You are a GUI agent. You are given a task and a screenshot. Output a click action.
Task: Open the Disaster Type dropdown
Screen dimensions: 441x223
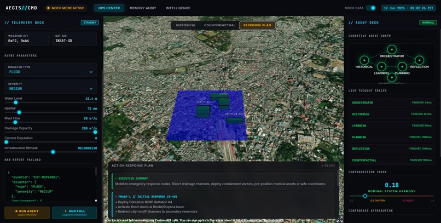51,70
